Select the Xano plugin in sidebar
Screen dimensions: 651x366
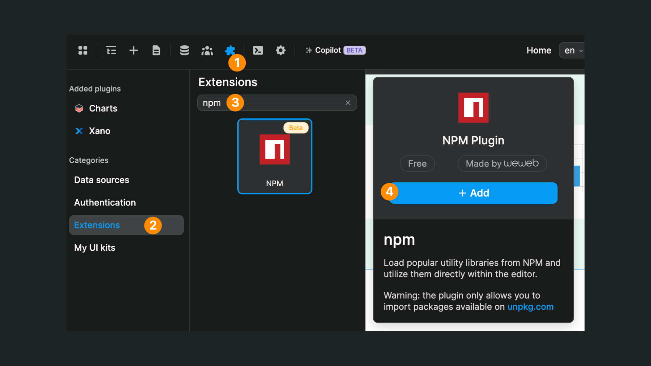coord(99,131)
